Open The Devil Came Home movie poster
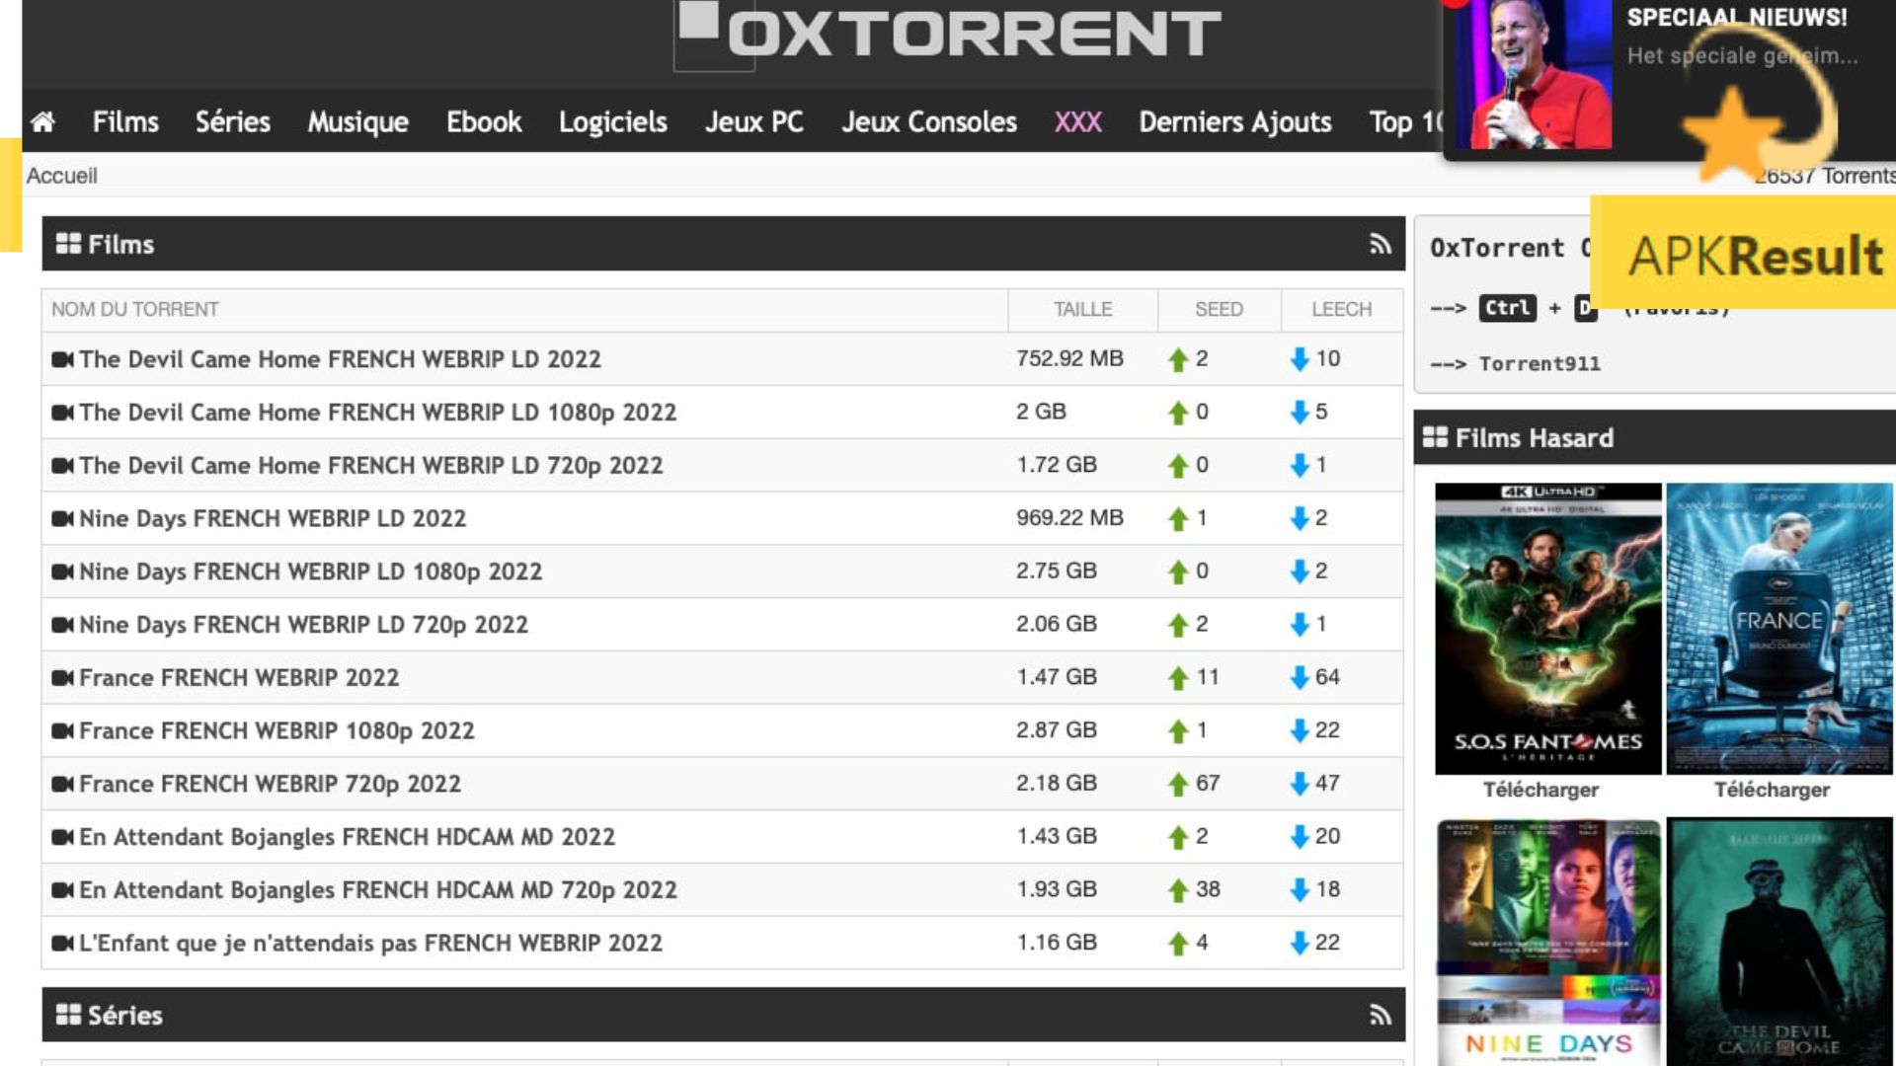Screen dimensions: 1896x1066 click(x=1779, y=941)
